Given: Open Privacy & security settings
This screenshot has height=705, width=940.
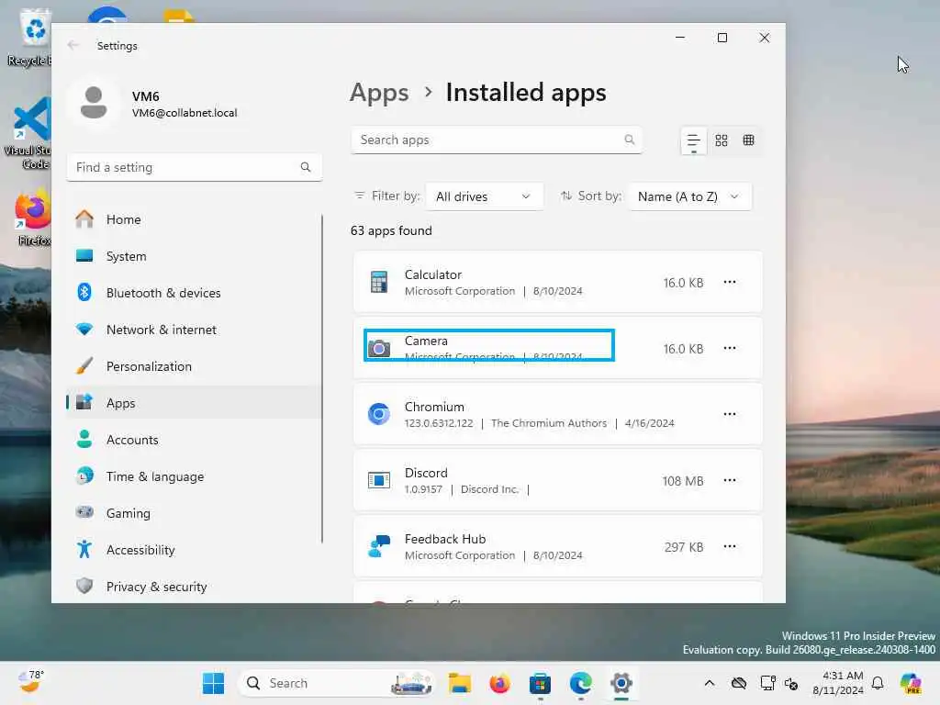Looking at the screenshot, I should pos(194,587).
